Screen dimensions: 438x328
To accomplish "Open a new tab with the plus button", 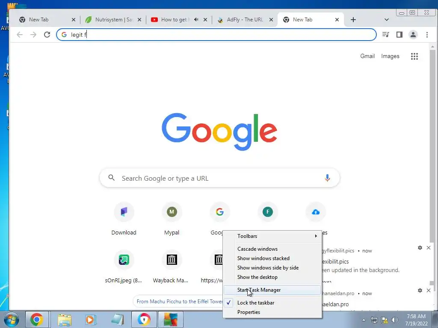I will (x=353, y=20).
